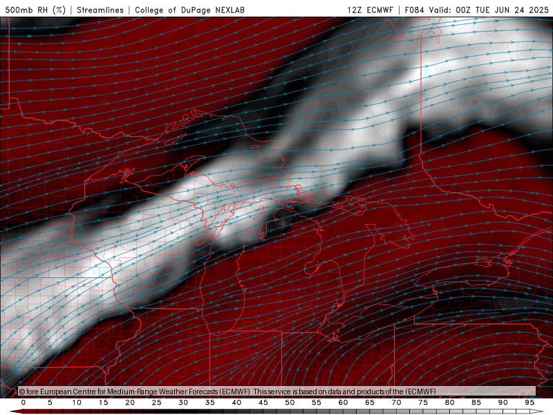Image resolution: width=553 pixels, height=415 pixels.
Task: Click the '20' label on the color scale
Action: [130, 403]
